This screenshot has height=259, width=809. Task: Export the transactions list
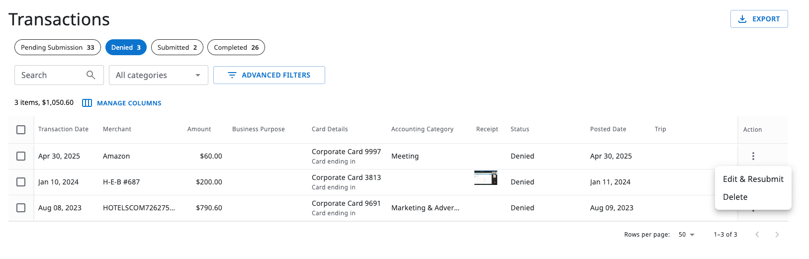[759, 19]
